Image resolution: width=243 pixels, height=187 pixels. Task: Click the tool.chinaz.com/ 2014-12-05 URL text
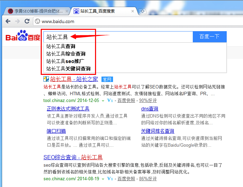pos(71,101)
